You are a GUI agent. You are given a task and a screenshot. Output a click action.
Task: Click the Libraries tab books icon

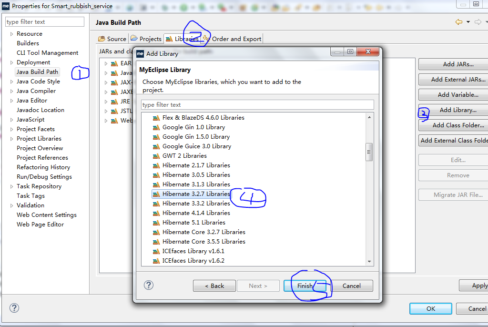point(169,39)
